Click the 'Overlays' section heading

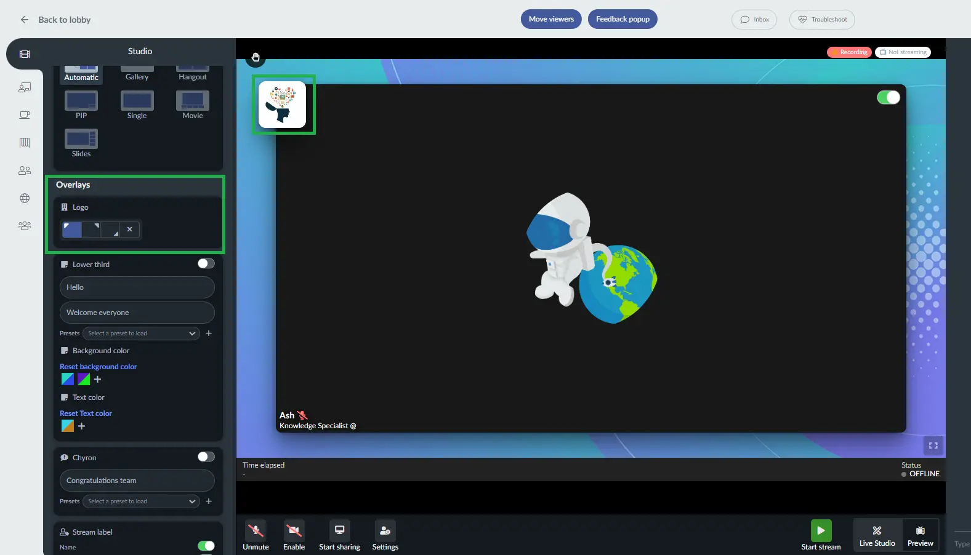tap(73, 185)
